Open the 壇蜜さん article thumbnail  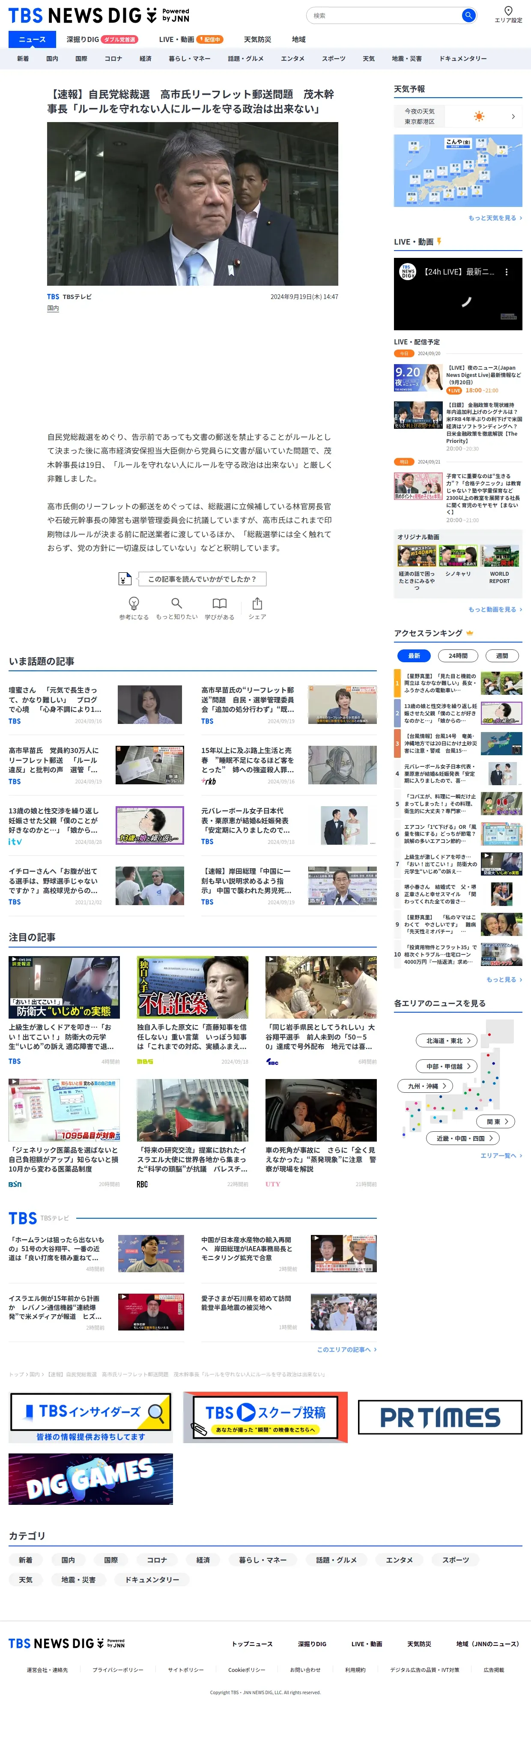tap(149, 704)
